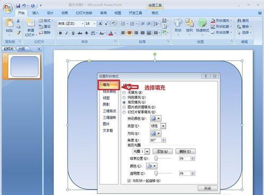Increase font size with the larger A
This screenshot has width=264, height=195.
pyautogui.click(x=100, y=23)
